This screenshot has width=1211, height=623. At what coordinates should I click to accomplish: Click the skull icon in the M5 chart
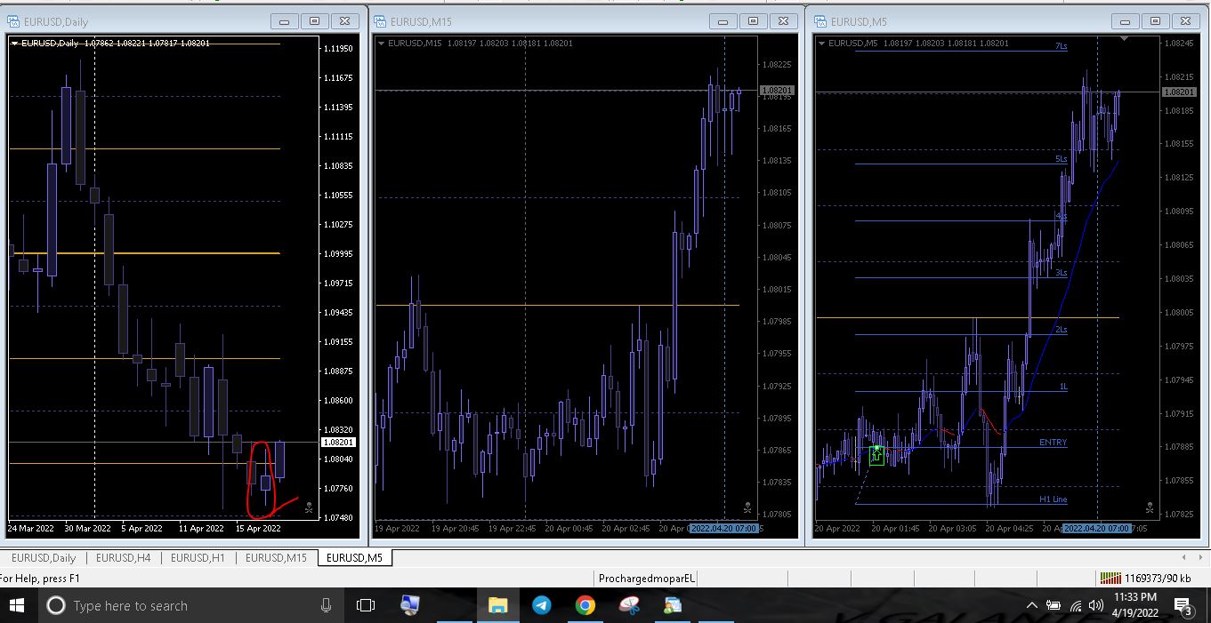tap(1150, 508)
